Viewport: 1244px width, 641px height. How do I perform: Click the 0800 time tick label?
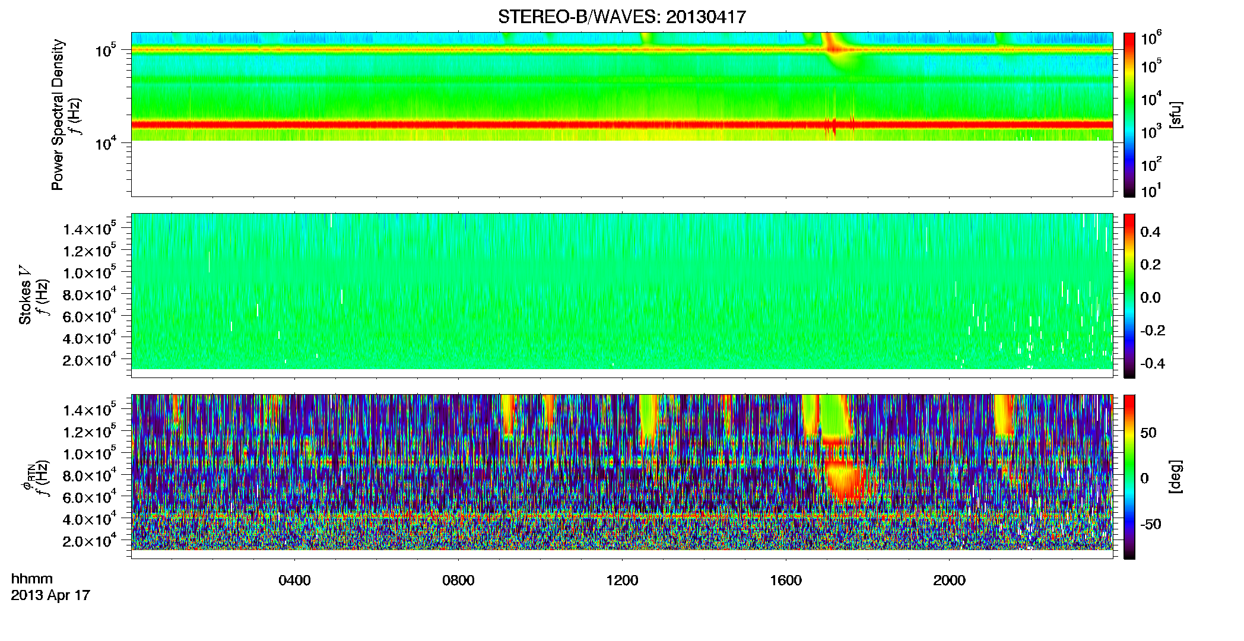458,580
